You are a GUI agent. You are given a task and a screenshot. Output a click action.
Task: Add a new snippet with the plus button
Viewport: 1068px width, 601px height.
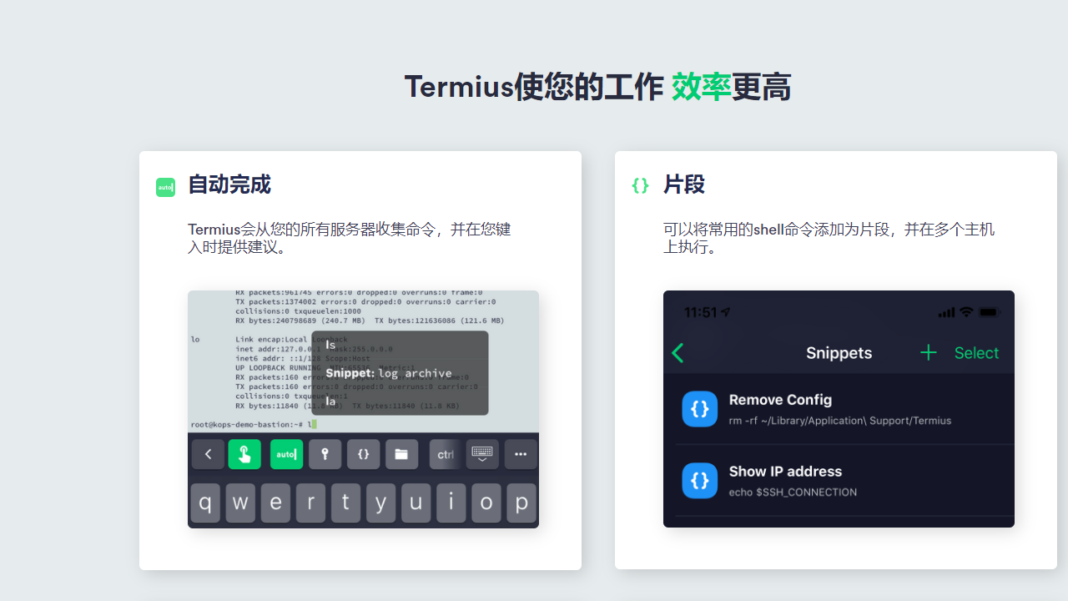coord(928,353)
